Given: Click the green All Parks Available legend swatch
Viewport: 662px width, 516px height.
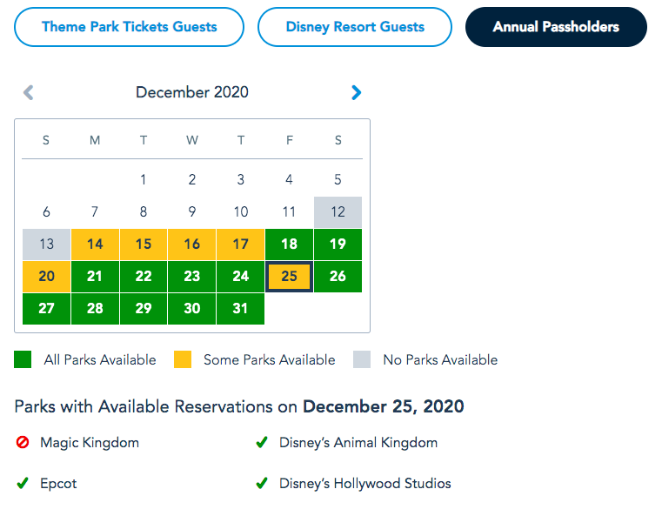Looking at the screenshot, I should pos(23,359).
